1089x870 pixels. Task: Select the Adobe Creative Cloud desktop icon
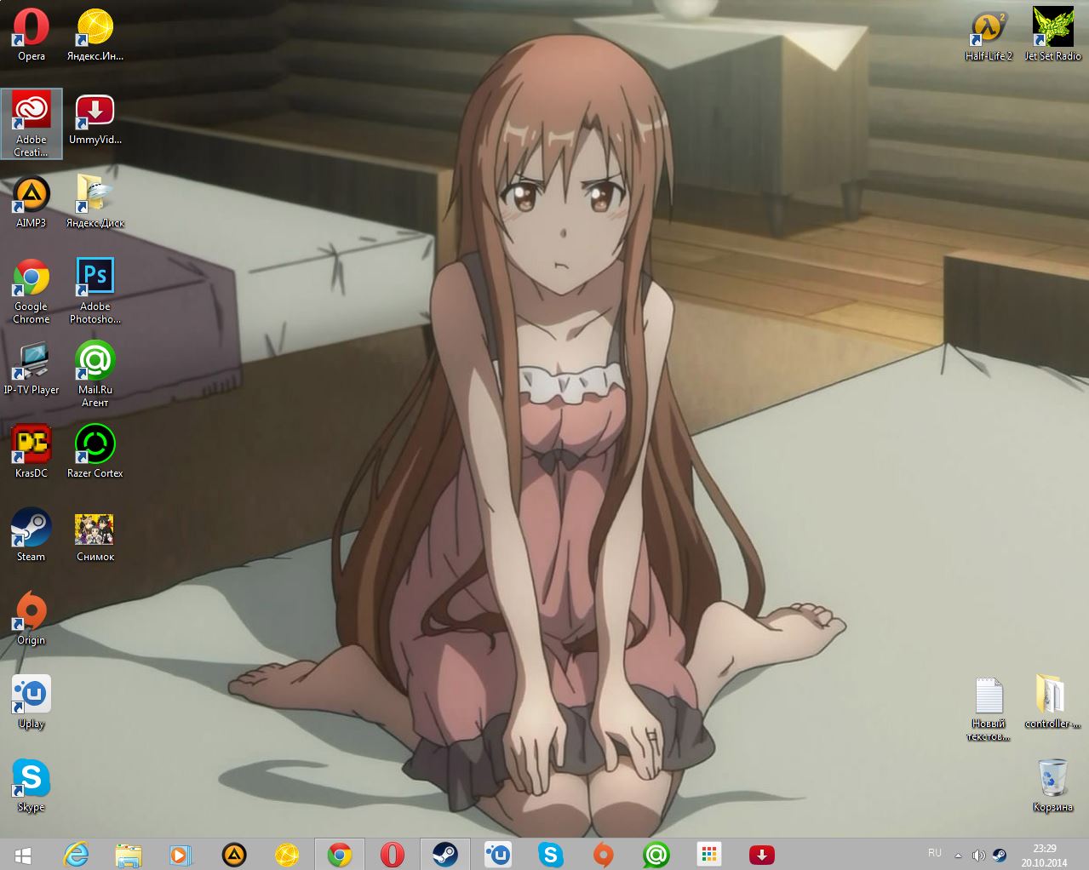pyautogui.click(x=32, y=123)
